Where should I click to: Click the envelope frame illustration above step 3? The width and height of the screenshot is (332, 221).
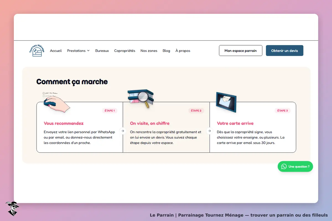pos(226,102)
